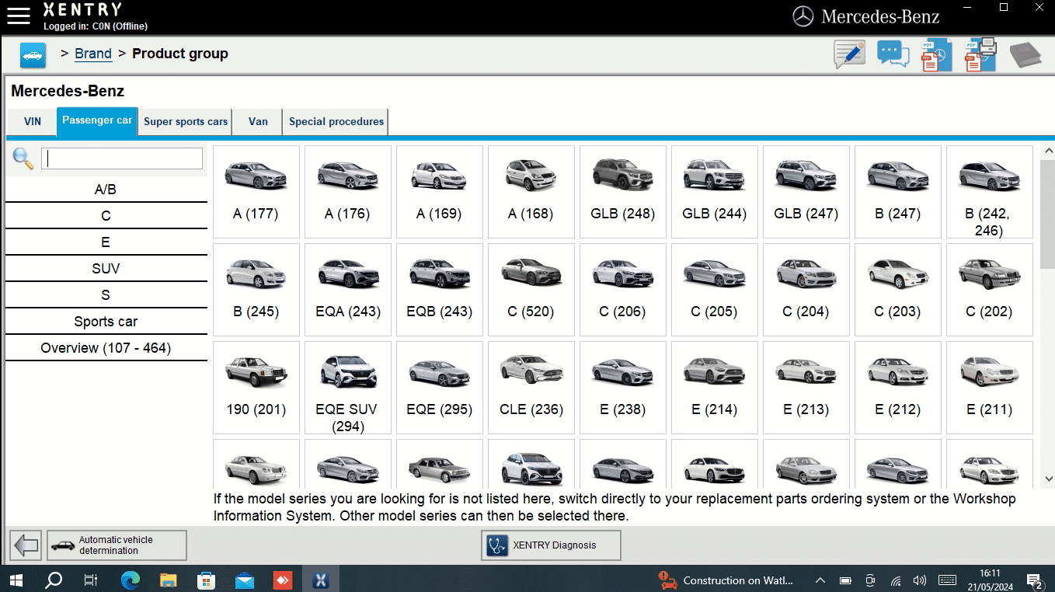Filter by E class category

106,242
